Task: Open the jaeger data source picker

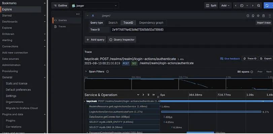Action: (95, 6)
